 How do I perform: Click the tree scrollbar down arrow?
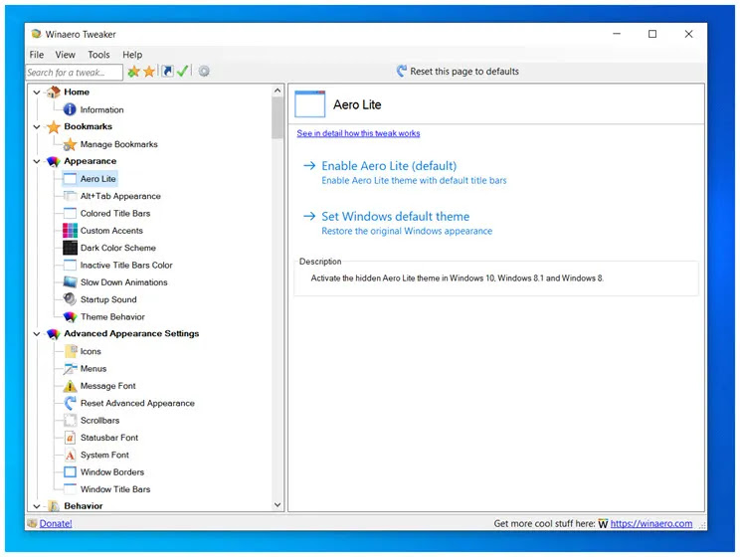[x=277, y=504]
